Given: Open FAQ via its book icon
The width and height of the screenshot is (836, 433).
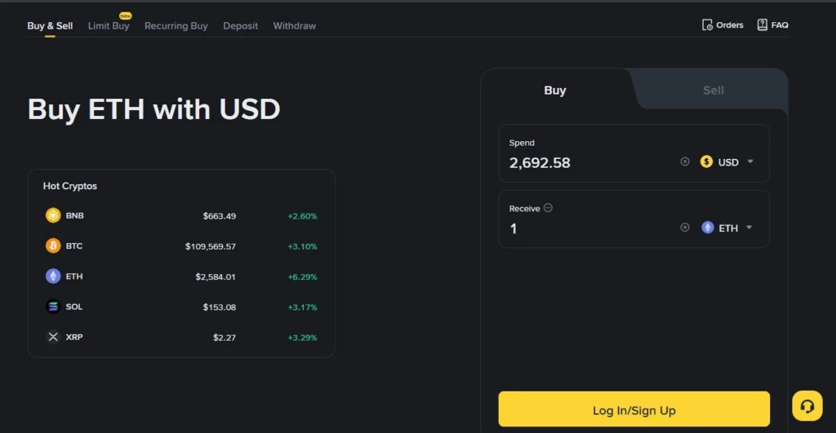Looking at the screenshot, I should coord(762,24).
